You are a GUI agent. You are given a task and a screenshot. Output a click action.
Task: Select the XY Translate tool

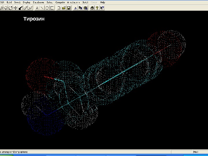[15, 8]
